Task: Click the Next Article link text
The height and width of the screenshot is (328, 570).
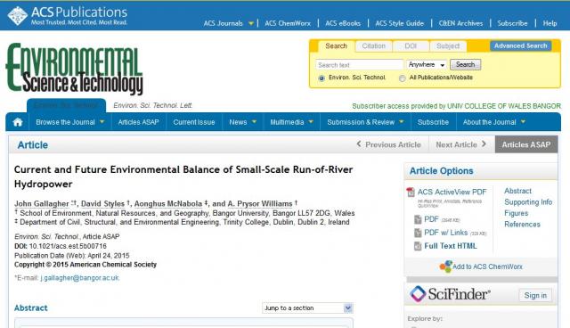Action: point(456,144)
